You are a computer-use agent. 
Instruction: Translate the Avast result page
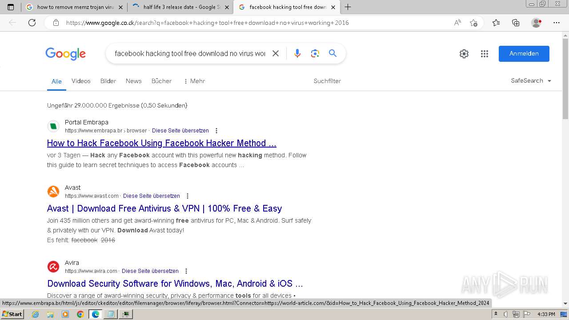click(x=152, y=196)
